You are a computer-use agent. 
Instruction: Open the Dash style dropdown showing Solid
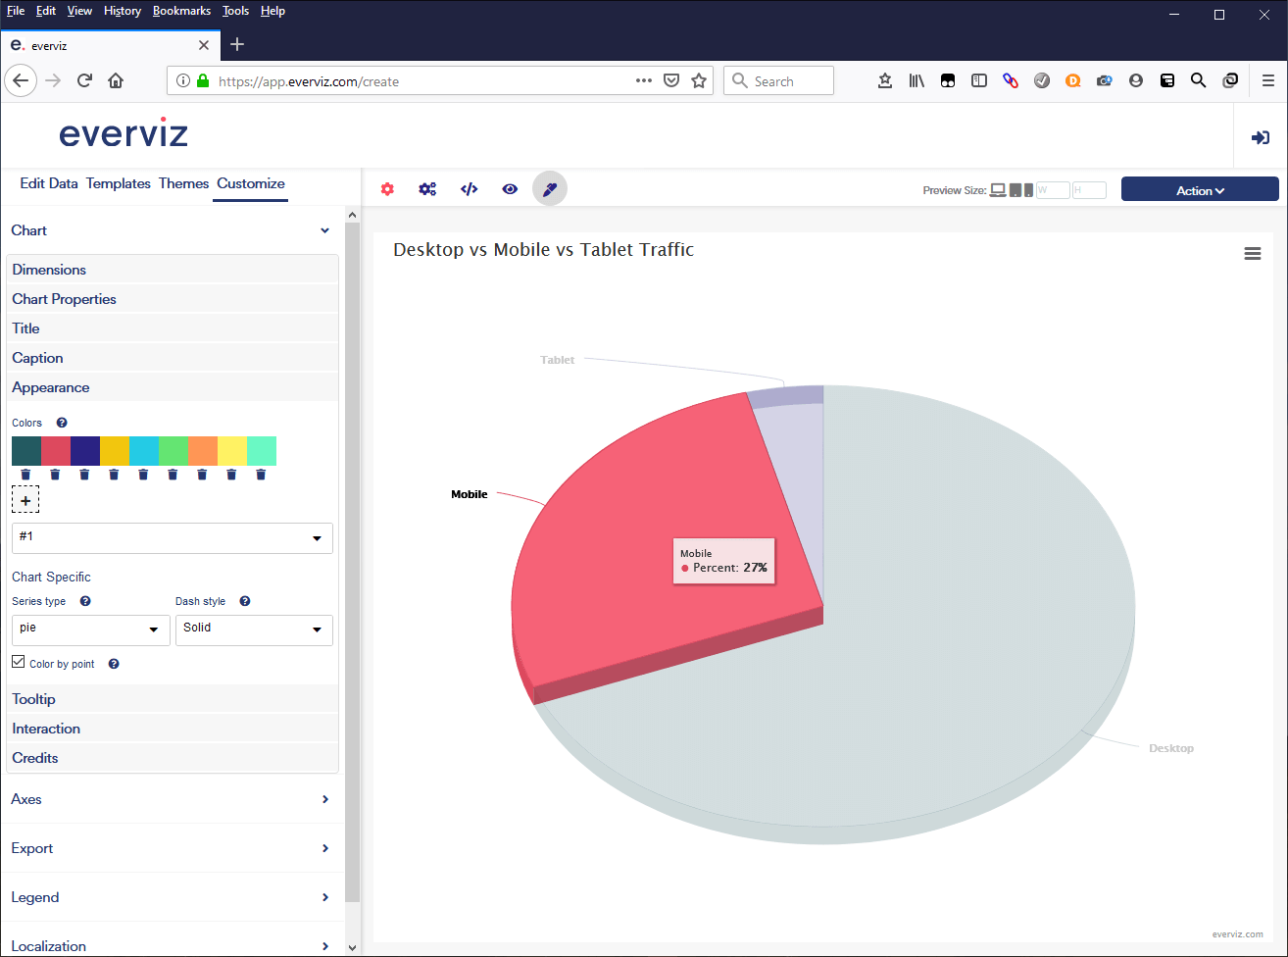coord(254,630)
